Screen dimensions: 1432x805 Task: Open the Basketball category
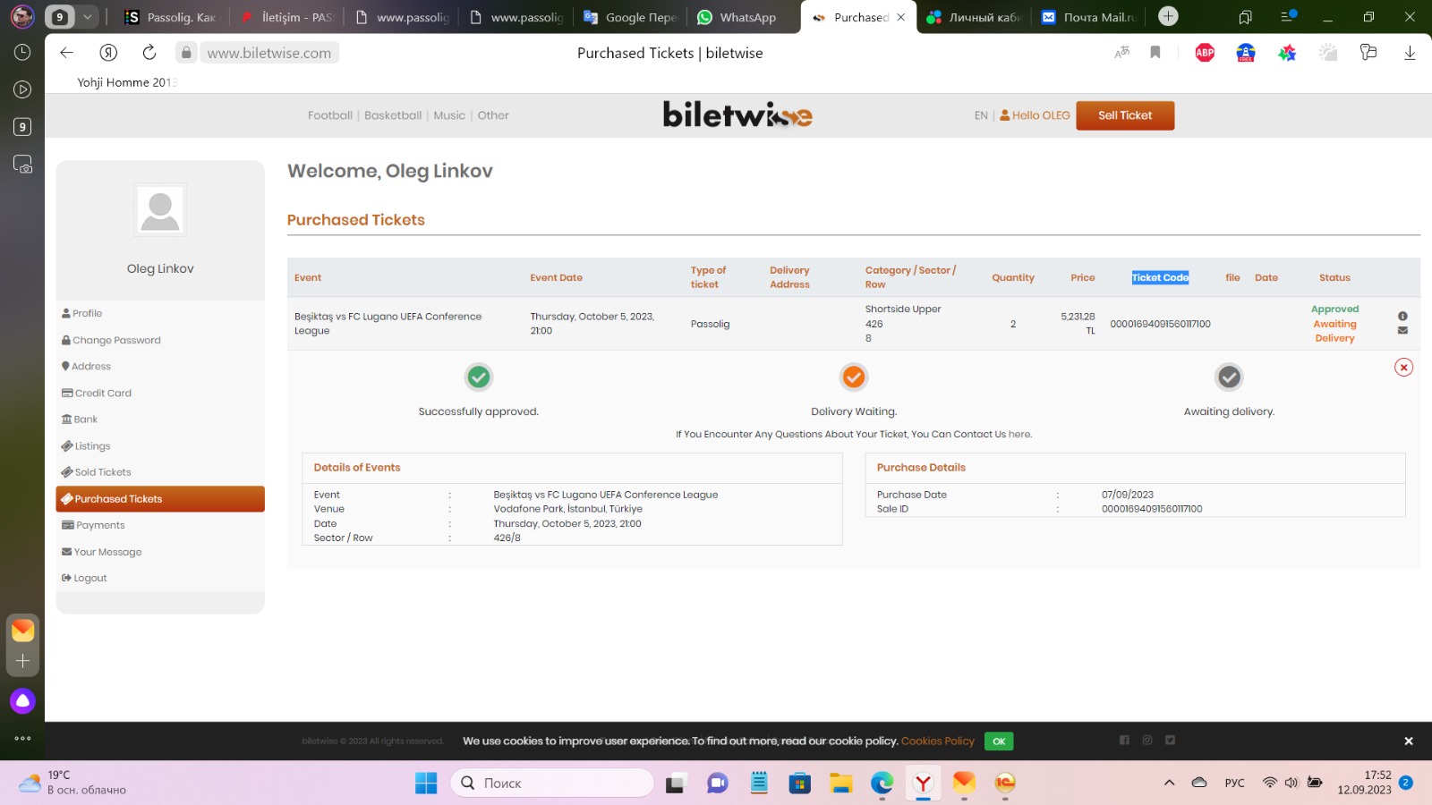tap(393, 115)
